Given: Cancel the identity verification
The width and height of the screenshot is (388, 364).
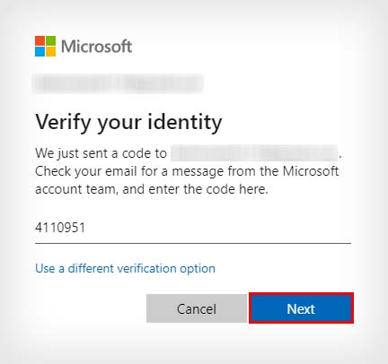Looking at the screenshot, I should (197, 308).
